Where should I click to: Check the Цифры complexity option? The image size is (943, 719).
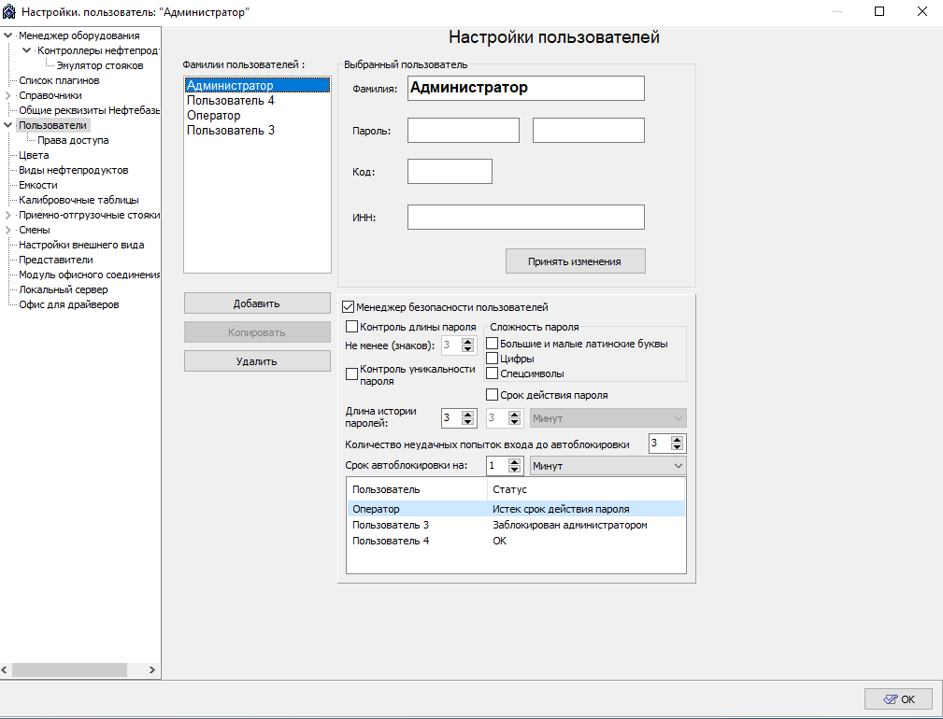(492, 359)
